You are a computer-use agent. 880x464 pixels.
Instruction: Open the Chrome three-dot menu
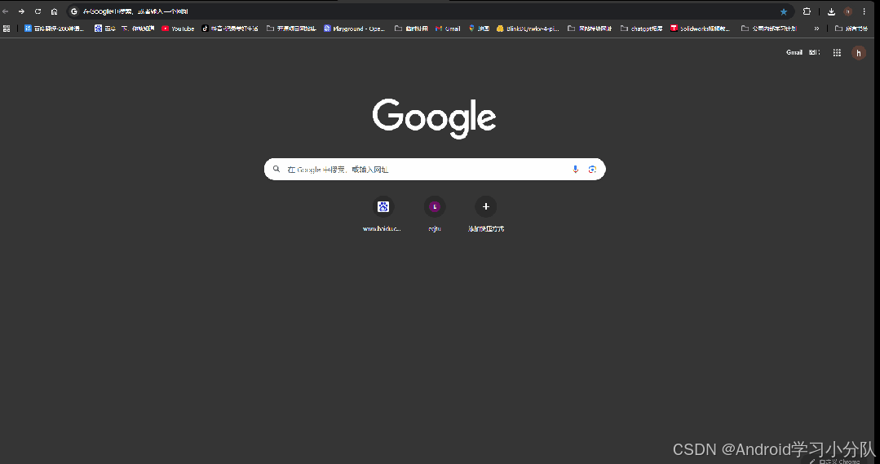[864, 11]
